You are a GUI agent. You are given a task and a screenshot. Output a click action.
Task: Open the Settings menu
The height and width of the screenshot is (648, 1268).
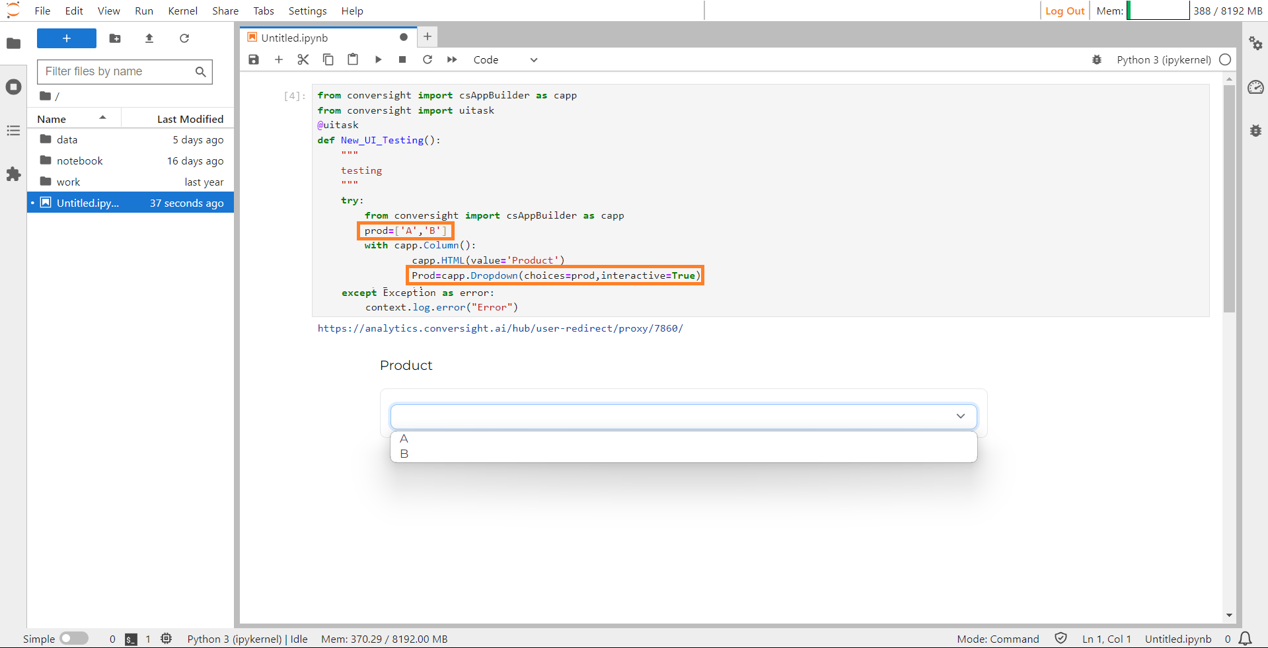[x=307, y=11]
